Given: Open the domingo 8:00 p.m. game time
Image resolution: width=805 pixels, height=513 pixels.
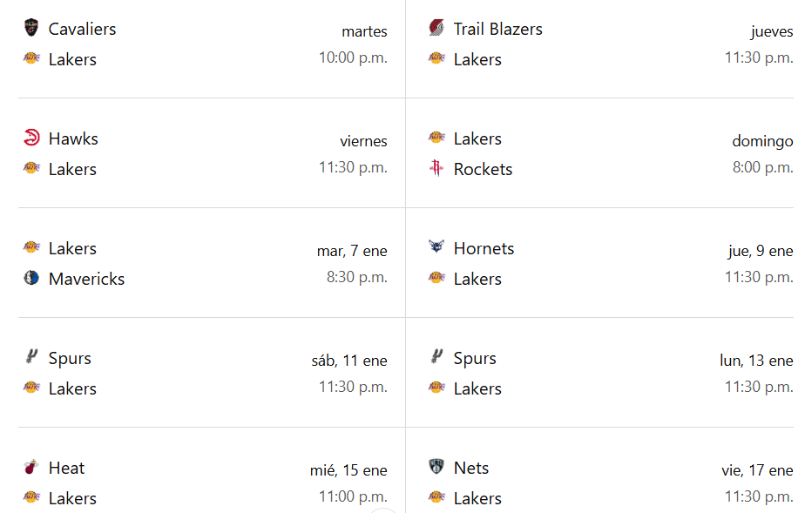Looking at the screenshot, I should click(763, 167).
